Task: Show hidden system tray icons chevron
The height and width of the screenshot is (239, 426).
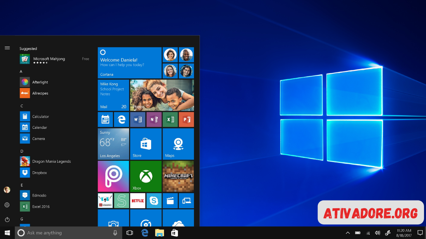Action: click(x=348, y=233)
